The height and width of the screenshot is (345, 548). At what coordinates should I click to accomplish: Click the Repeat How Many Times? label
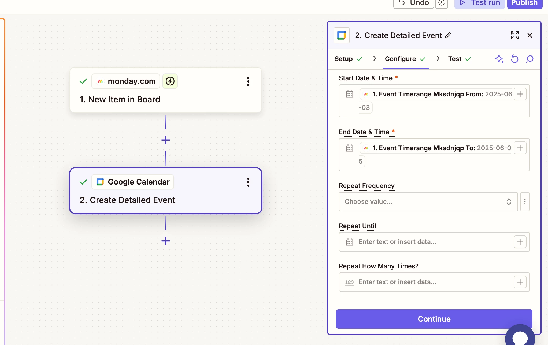tap(379, 266)
